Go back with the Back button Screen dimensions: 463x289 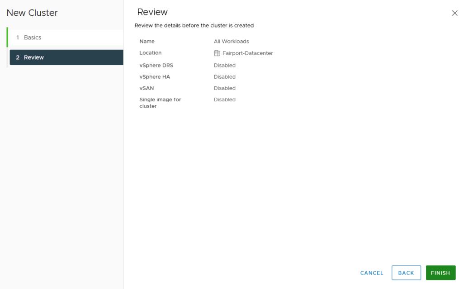(406, 273)
